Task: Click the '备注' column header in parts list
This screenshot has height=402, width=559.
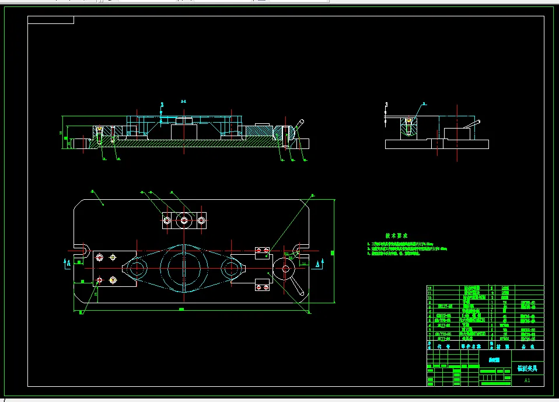Action: [527, 346]
